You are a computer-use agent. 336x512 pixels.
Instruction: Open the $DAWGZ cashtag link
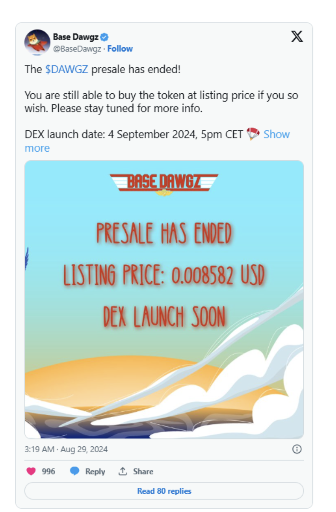(67, 69)
